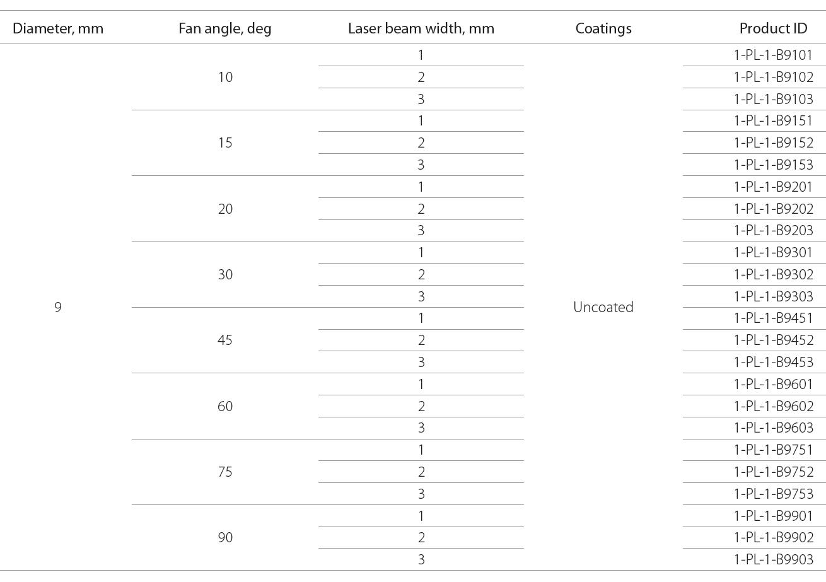The image size is (826, 582).
Task: Click the Product ID column header
Action: 773,28
